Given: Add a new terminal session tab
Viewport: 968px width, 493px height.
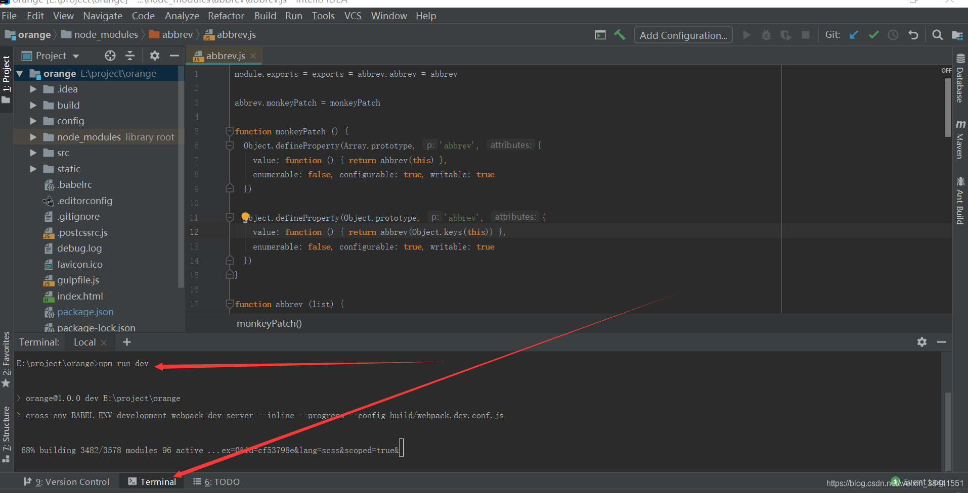Looking at the screenshot, I should (x=127, y=342).
